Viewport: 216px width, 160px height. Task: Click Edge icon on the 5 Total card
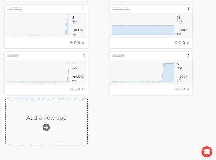pyautogui.click(x=184, y=89)
